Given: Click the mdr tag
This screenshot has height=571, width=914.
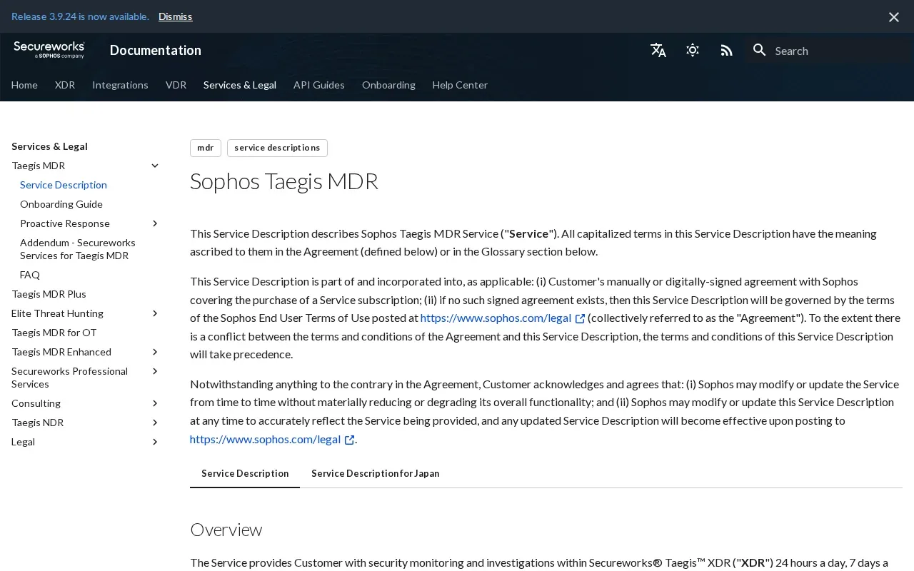Looking at the screenshot, I should (x=206, y=148).
